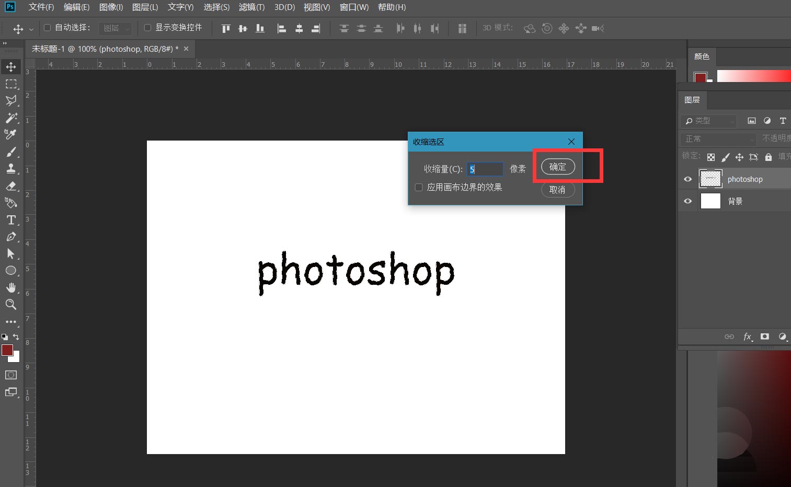
Task: Add a layer mask button
Action: click(x=765, y=337)
